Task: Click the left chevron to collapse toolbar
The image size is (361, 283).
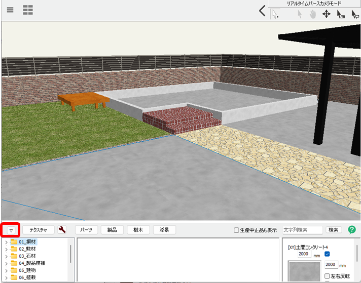Action: point(262,11)
